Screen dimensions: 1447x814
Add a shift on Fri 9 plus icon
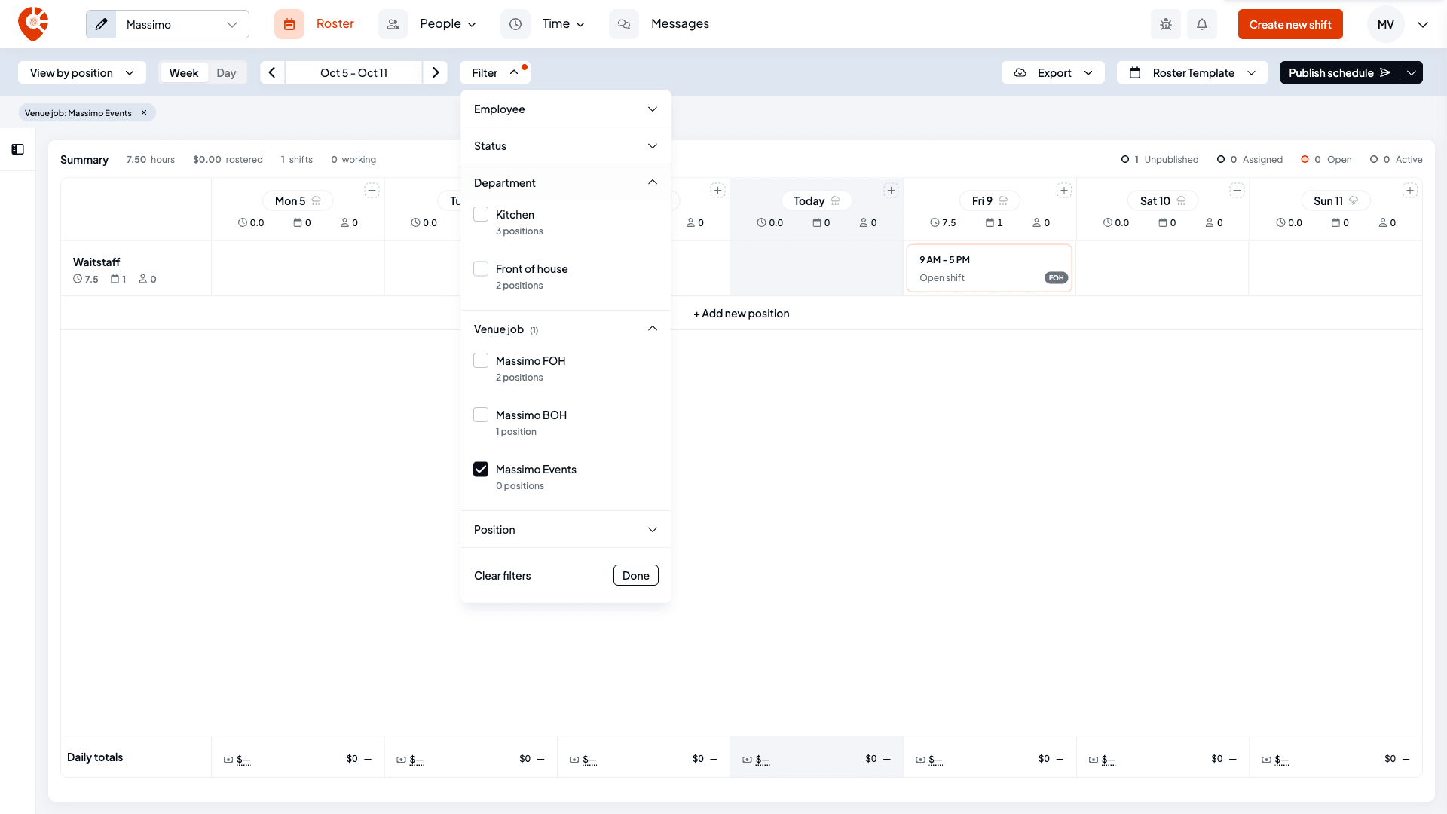(1064, 190)
